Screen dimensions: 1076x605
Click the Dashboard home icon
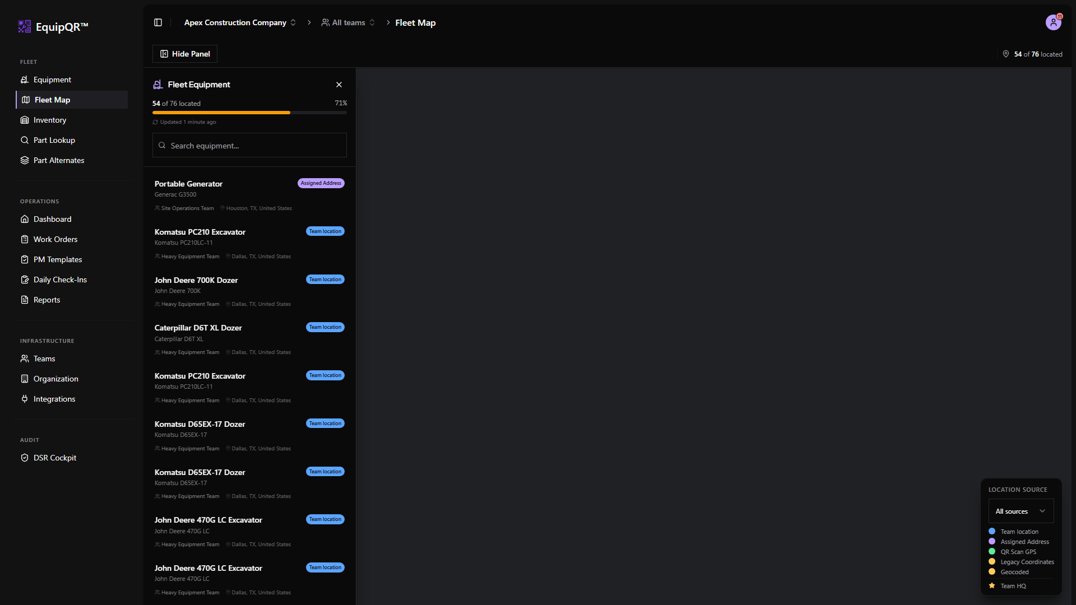pyautogui.click(x=25, y=219)
